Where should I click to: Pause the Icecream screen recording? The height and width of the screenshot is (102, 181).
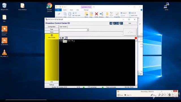click(x=120, y=95)
